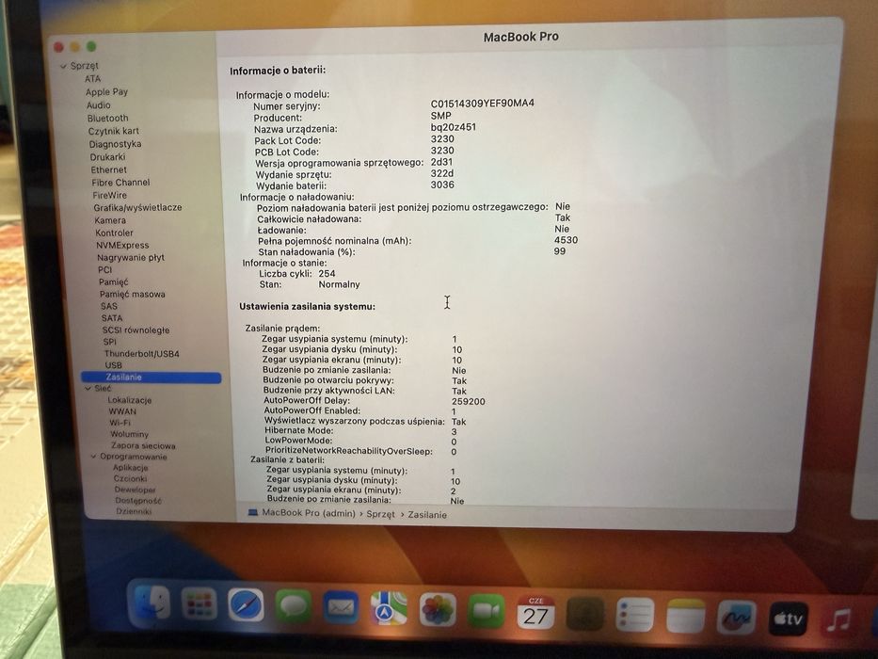Viewport: 878px width, 659px height.
Task: Collapse the Oprogramowanie section
Action: [x=93, y=457]
